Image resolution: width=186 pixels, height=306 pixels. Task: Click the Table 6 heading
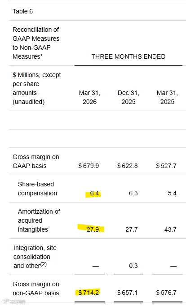[23, 11]
